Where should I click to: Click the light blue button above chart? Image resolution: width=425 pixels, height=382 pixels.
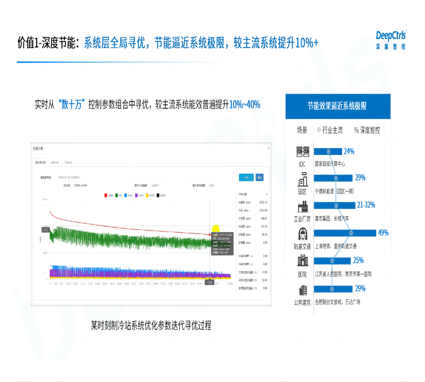click(246, 178)
